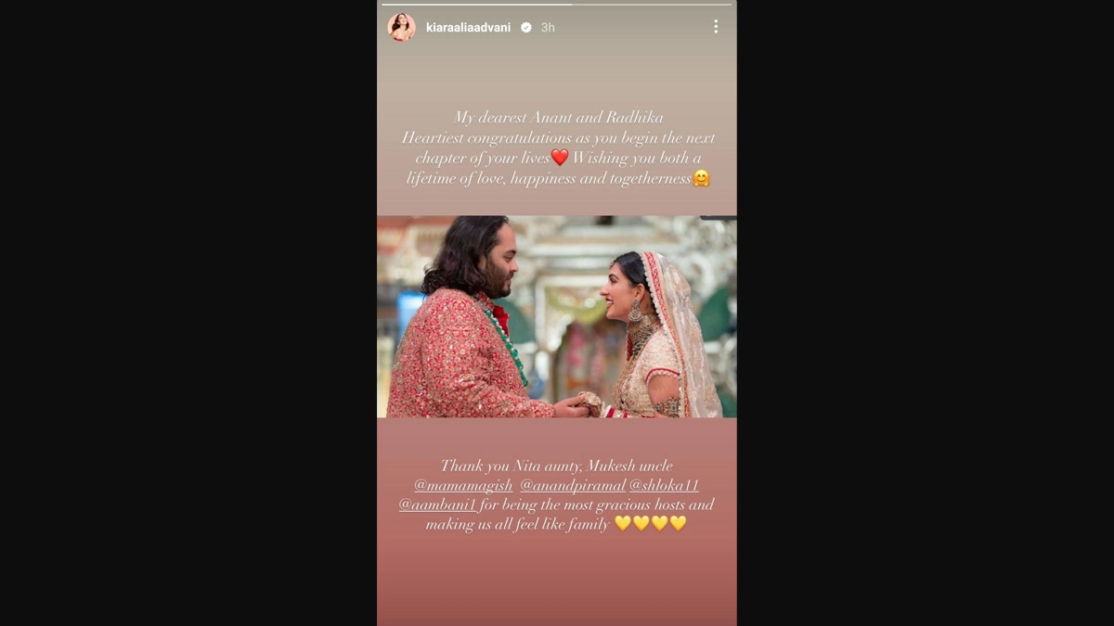Click the unfilled part of story progress bar
The width and height of the screenshot is (1114, 626).
click(652, 5)
